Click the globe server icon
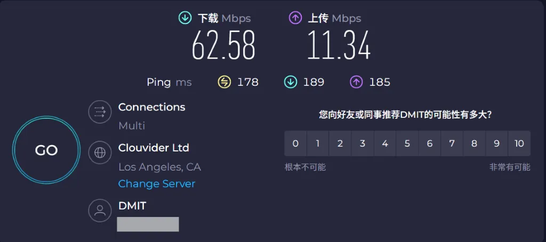Screen dimensions: 546x242 [x=99, y=152]
